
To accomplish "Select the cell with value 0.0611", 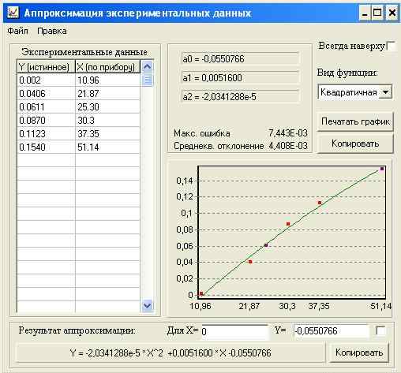I will [46, 106].
